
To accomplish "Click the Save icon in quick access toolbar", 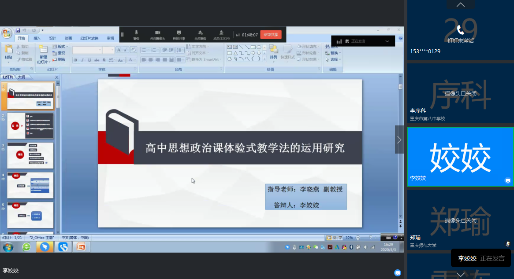I will (18, 30).
